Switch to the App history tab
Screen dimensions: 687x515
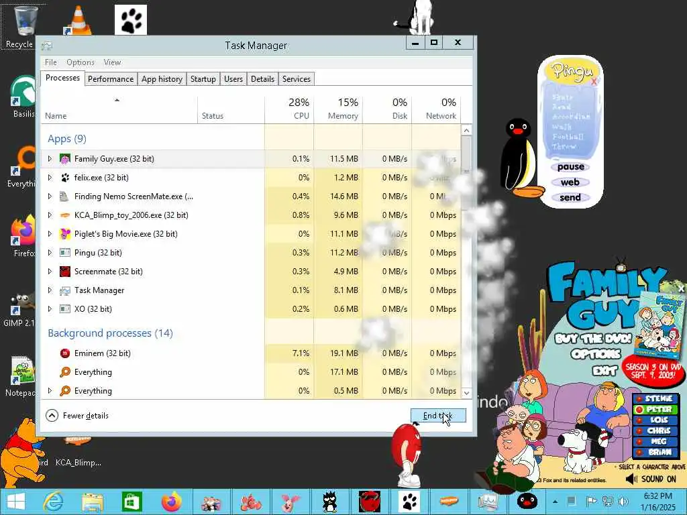[x=162, y=79]
